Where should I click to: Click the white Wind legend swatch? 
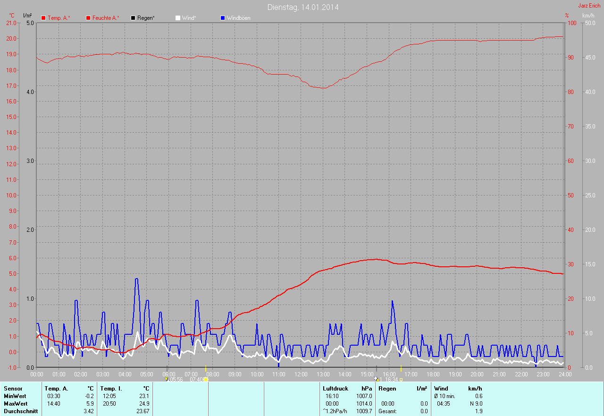(x=178, y=18)
